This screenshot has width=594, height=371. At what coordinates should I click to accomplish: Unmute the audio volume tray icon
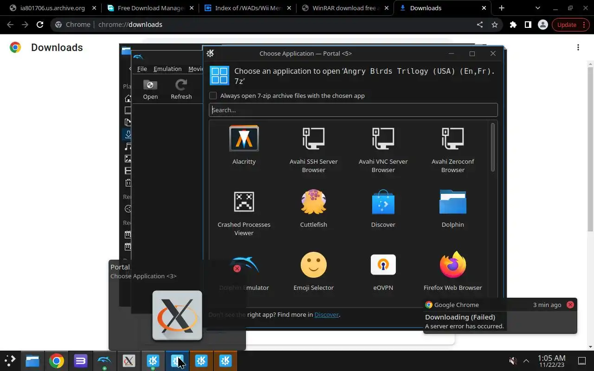(x=513, y=361)
